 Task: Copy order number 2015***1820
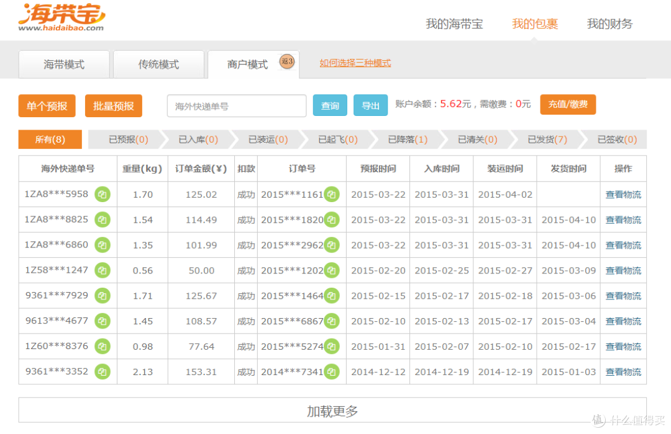332,219
